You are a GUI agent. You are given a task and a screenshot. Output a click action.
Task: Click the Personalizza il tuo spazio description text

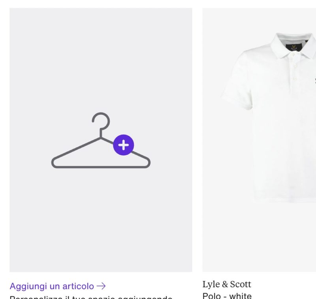pos(91,297)
